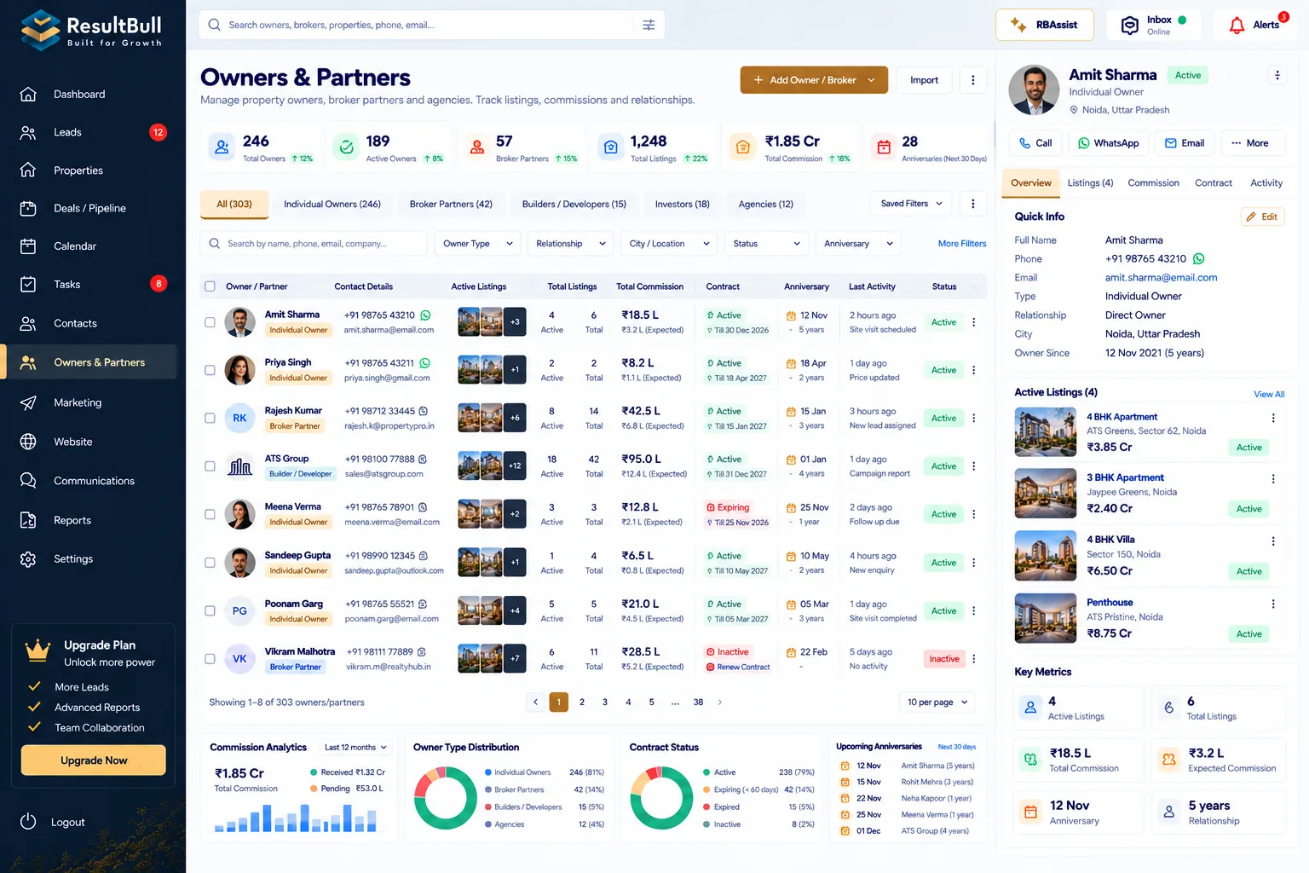
Task: Click the RBAssist button
Action: click(x=1044, y=25)
